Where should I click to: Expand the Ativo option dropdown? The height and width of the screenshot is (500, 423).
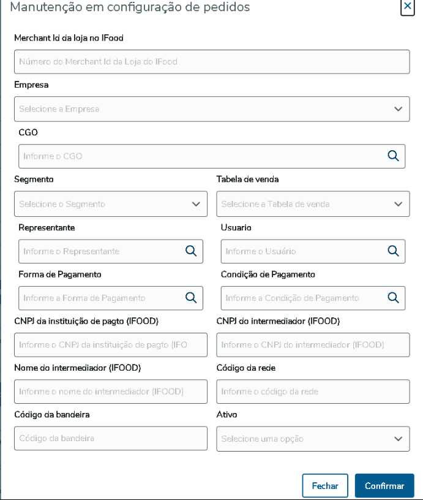398,439
